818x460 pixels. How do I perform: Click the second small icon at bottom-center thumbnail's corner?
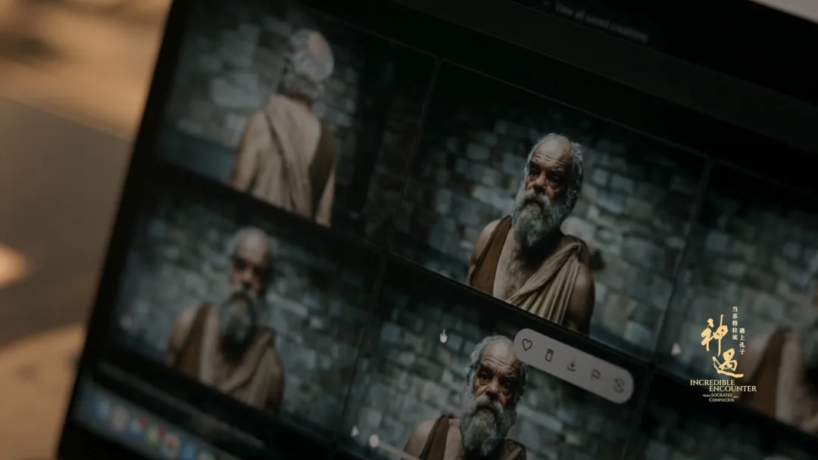click(373, 440)
